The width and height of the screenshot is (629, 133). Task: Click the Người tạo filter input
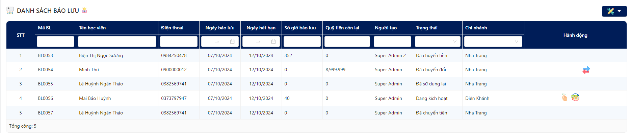point(392,42)
